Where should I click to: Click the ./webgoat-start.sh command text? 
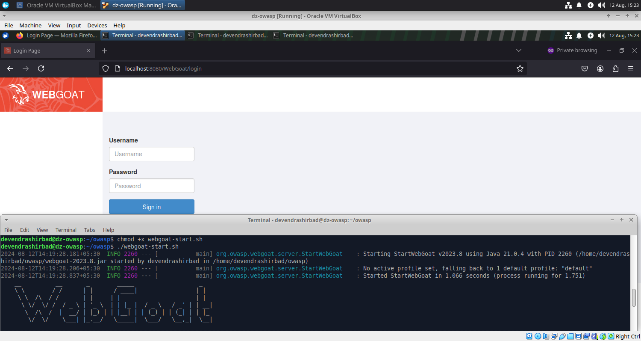[148, 246]
